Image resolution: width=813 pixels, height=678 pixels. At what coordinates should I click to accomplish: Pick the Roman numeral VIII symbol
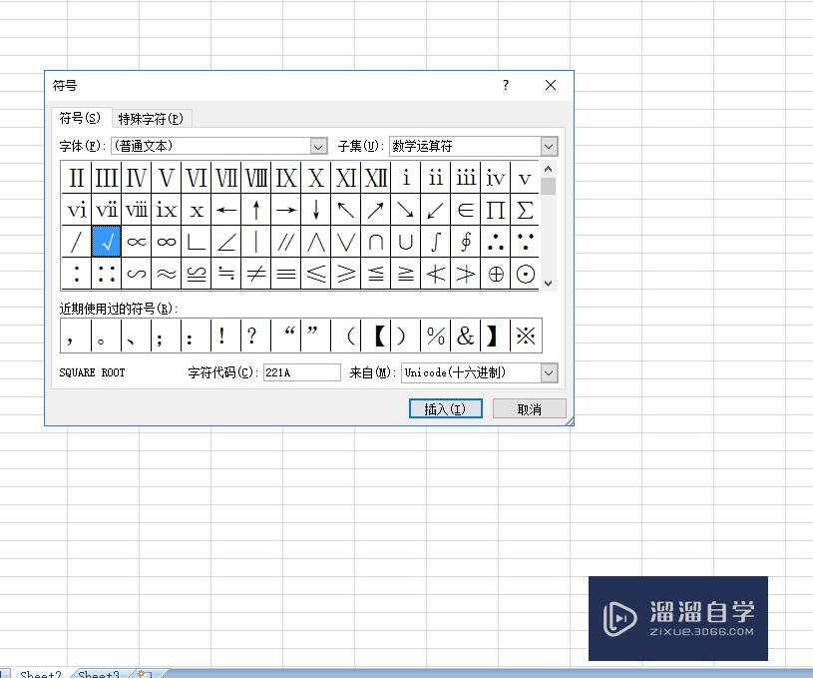pyautogui.click(x=256, y=178)
